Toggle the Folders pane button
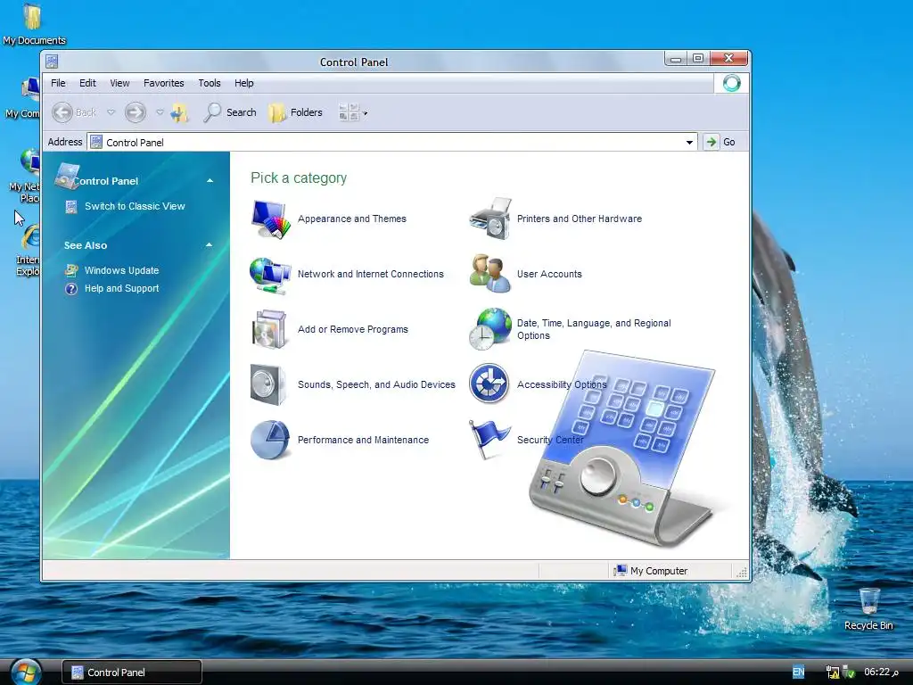The image size is (913, 685). coord(296,112)
